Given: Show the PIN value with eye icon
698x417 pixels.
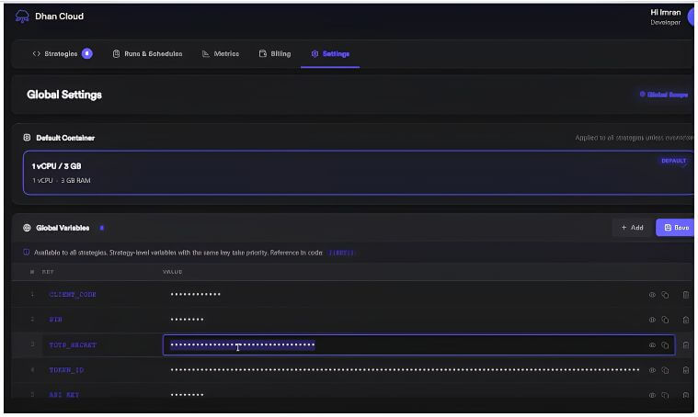Looking at the screenshot, I should point(652,320).
